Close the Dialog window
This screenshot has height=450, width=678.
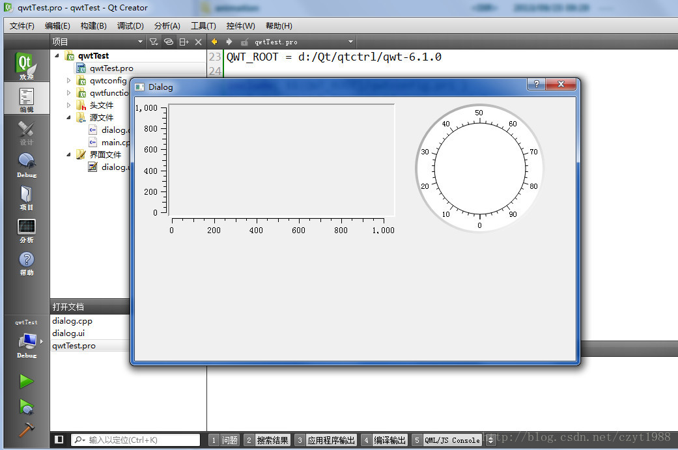click(x=561, y=84)
